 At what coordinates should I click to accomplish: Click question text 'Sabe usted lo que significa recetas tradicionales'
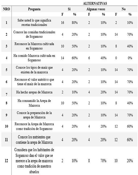(x=34, y=22)
